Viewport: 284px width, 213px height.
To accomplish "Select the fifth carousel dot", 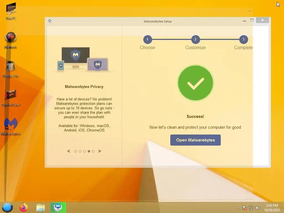I will (93, 151).
